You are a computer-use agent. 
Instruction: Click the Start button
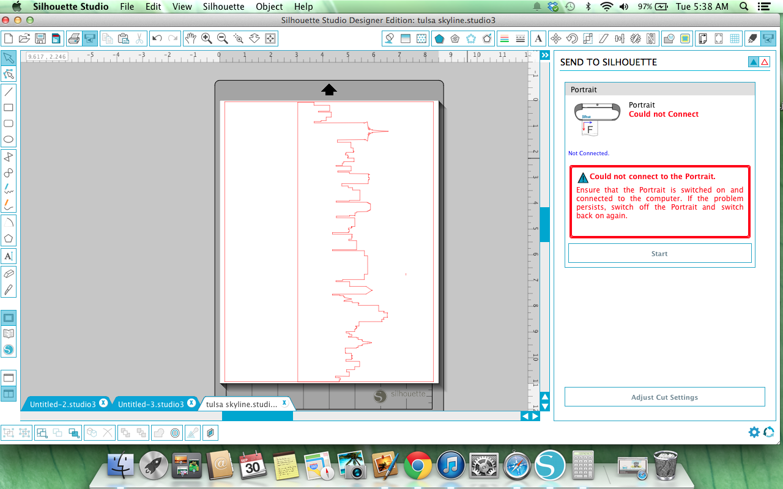pos(659,254)
